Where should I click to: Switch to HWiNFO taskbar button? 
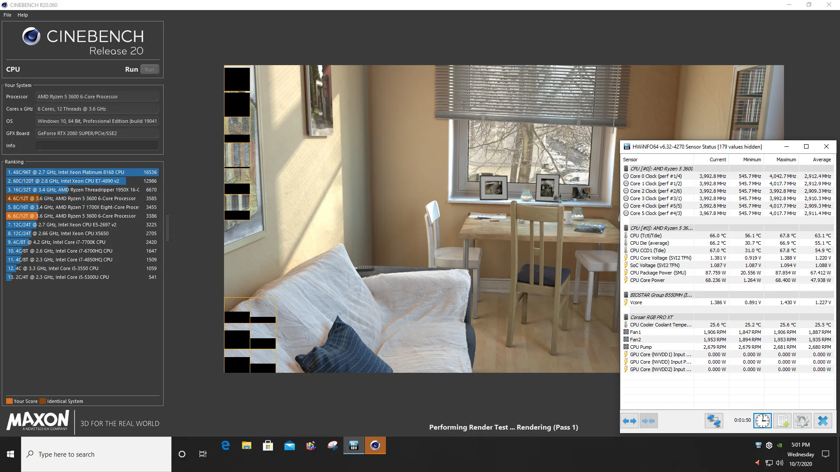(354, 445)
